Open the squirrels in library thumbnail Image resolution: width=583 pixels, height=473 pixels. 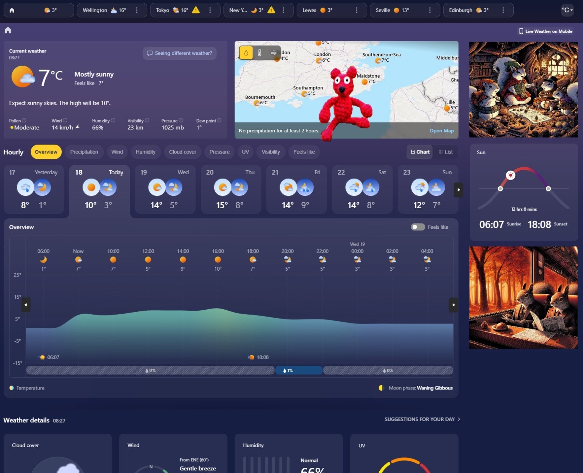524,90
